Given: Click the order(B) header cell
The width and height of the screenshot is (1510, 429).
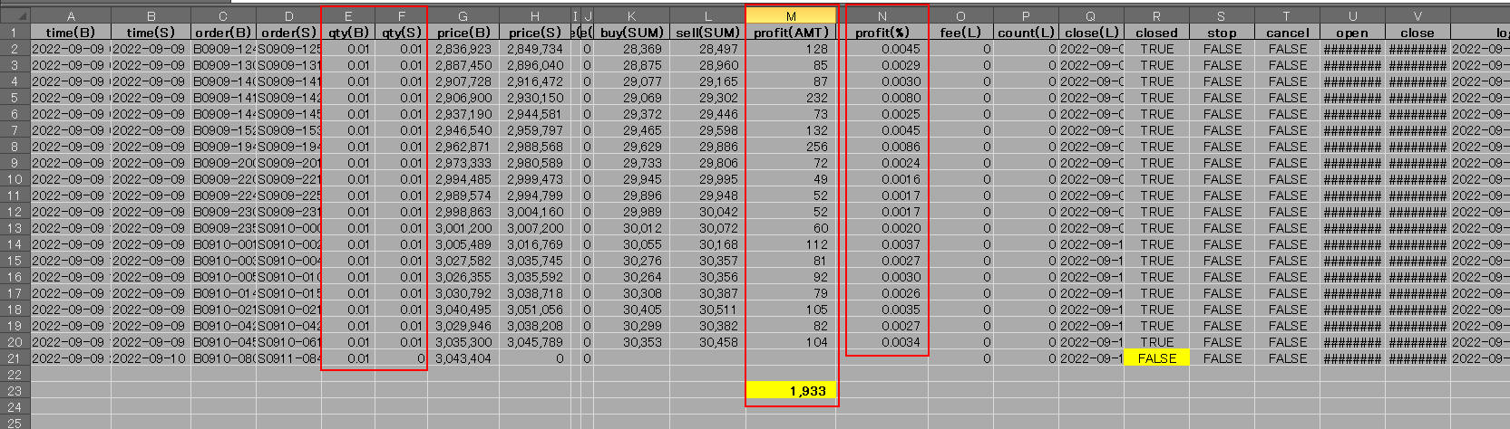Looking at the screenshot, I should (x=223, y=33).
